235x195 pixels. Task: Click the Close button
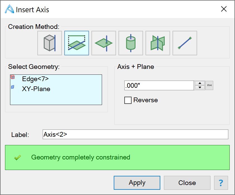[x=187, y=183]
